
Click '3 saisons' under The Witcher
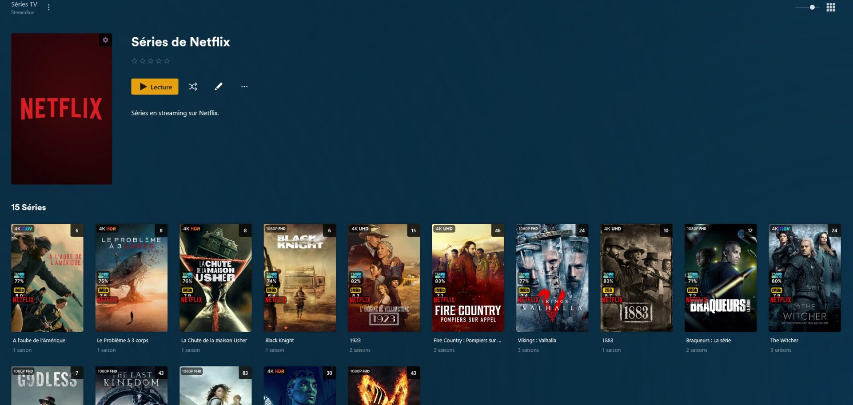(781, 350)
